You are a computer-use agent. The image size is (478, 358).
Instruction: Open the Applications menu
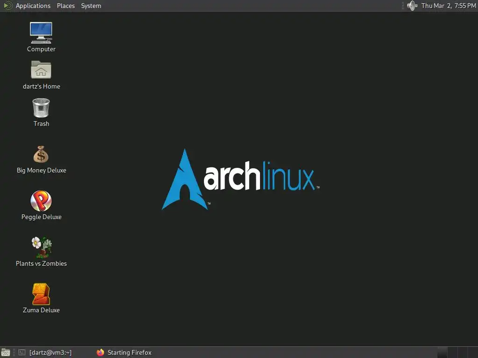(x=33, y=6)
